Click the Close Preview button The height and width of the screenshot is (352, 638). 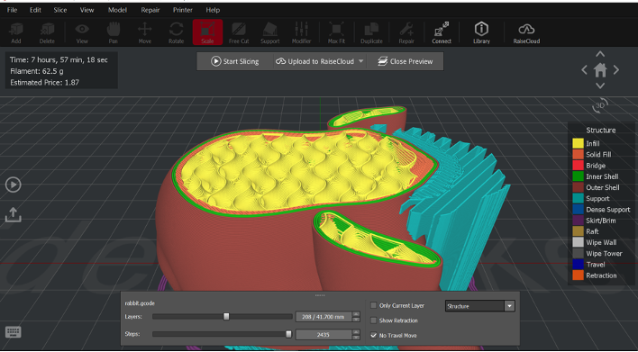[x=406, y=61]
